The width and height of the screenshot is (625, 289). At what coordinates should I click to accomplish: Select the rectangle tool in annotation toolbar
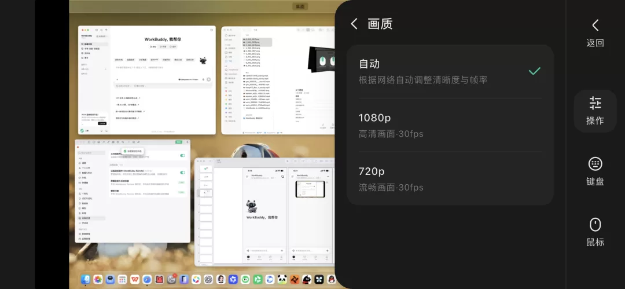[x=89, y=142]
